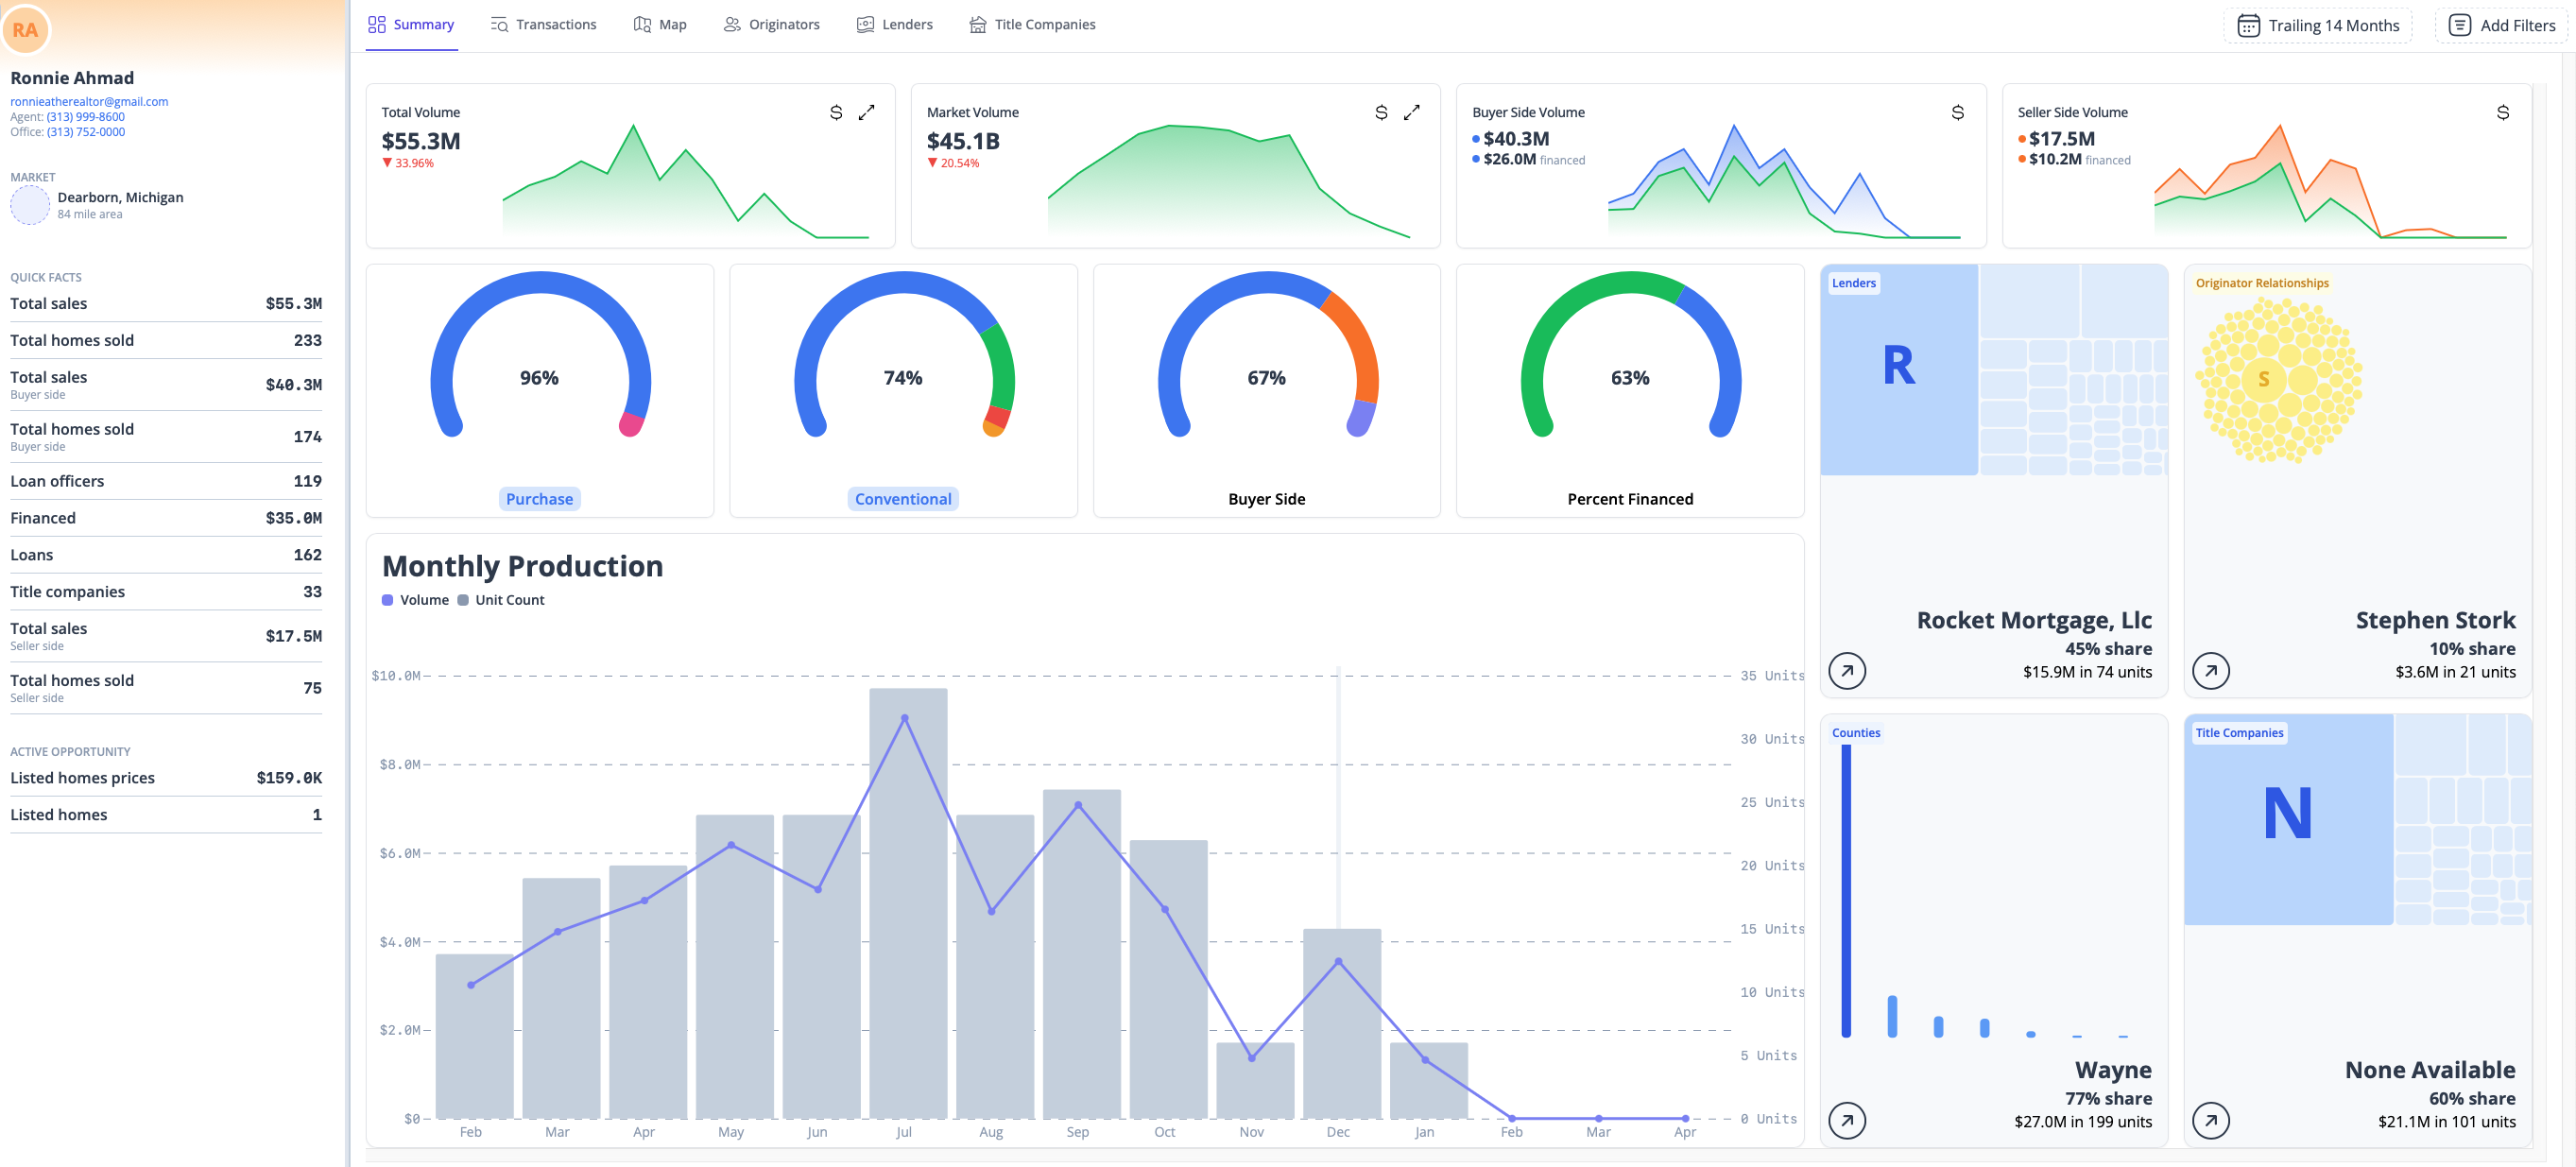Open the Map view
Image resolution: width=2576 pixels, height=1167 pixels.
point(642,24)
